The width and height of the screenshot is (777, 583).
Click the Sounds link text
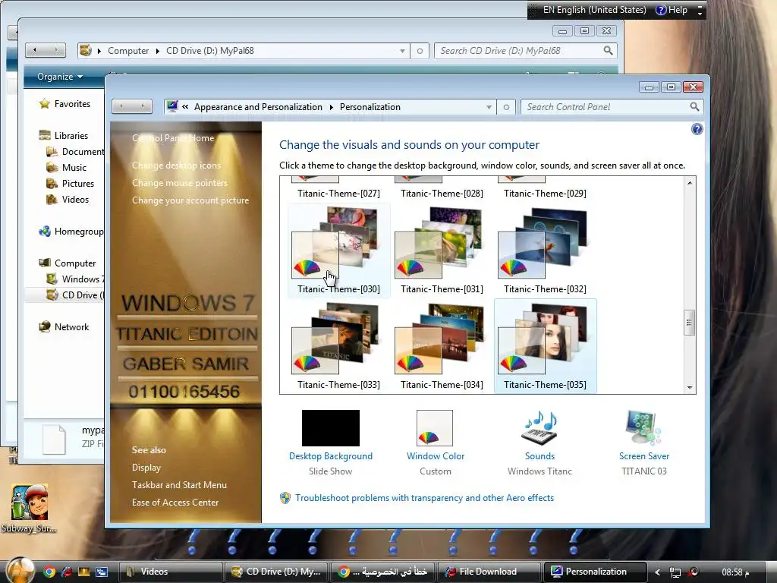click(x=539, y=456)
